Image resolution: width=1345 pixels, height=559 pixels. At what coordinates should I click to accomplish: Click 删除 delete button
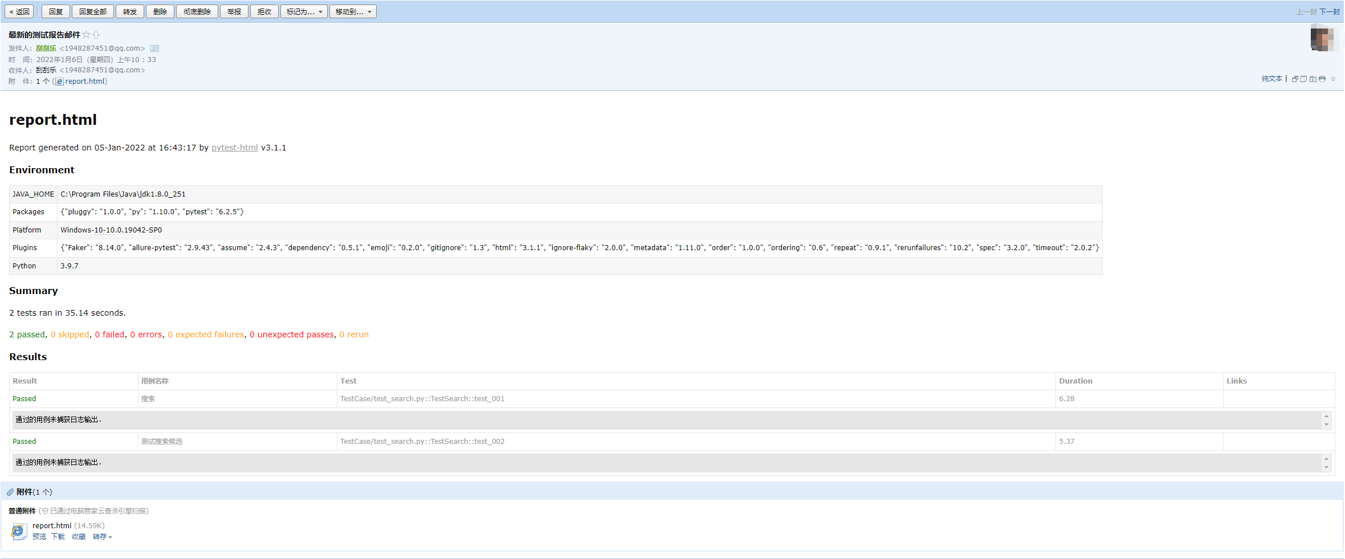click(160, 11)
